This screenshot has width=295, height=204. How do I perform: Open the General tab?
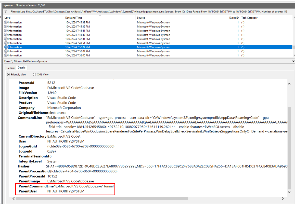[x=11, y=68]
